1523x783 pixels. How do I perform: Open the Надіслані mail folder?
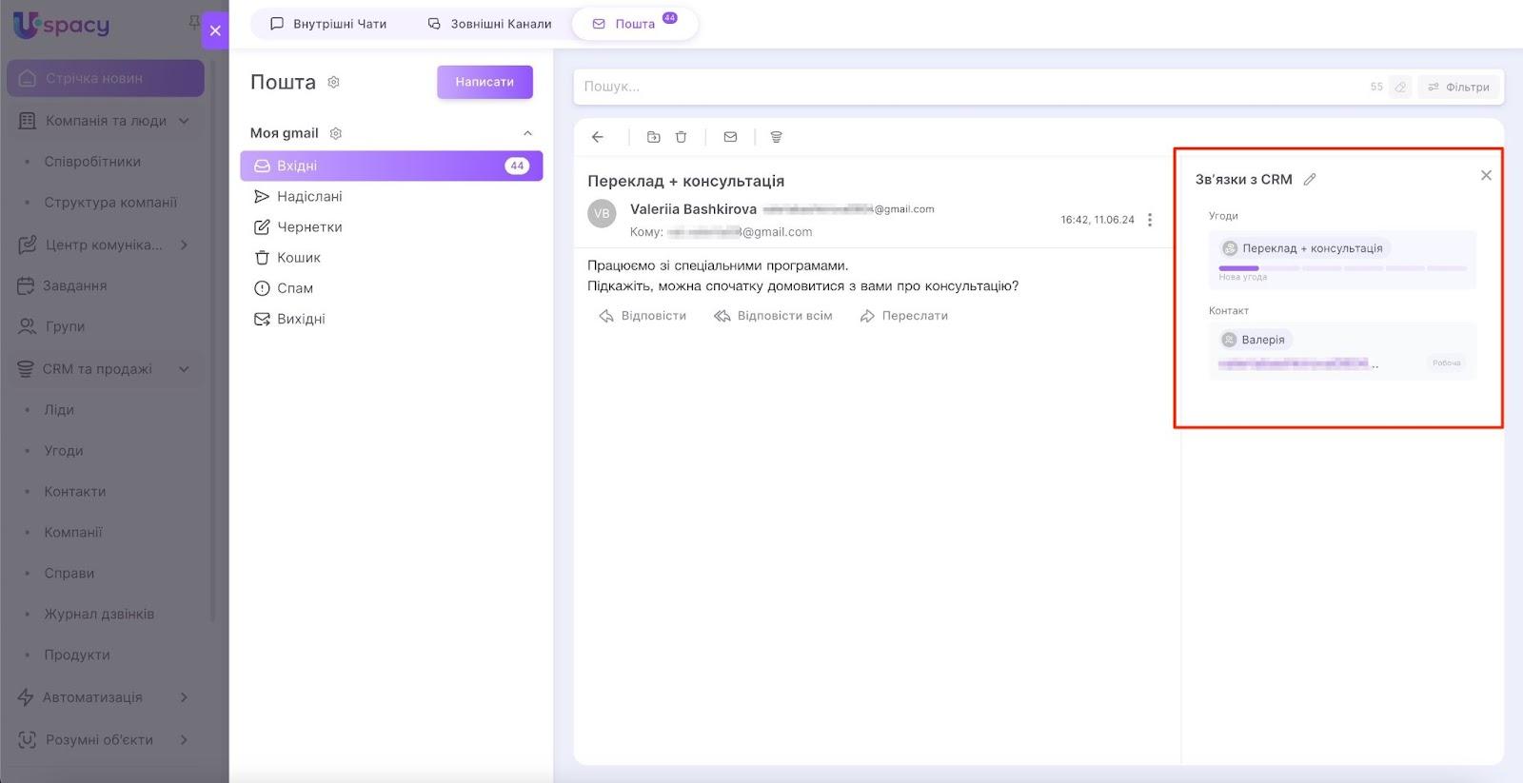(309, 196)
